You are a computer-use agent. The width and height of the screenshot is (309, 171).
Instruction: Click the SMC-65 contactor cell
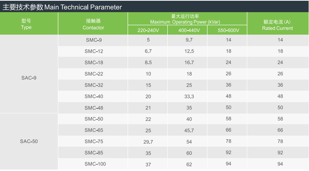click(94, 130)
